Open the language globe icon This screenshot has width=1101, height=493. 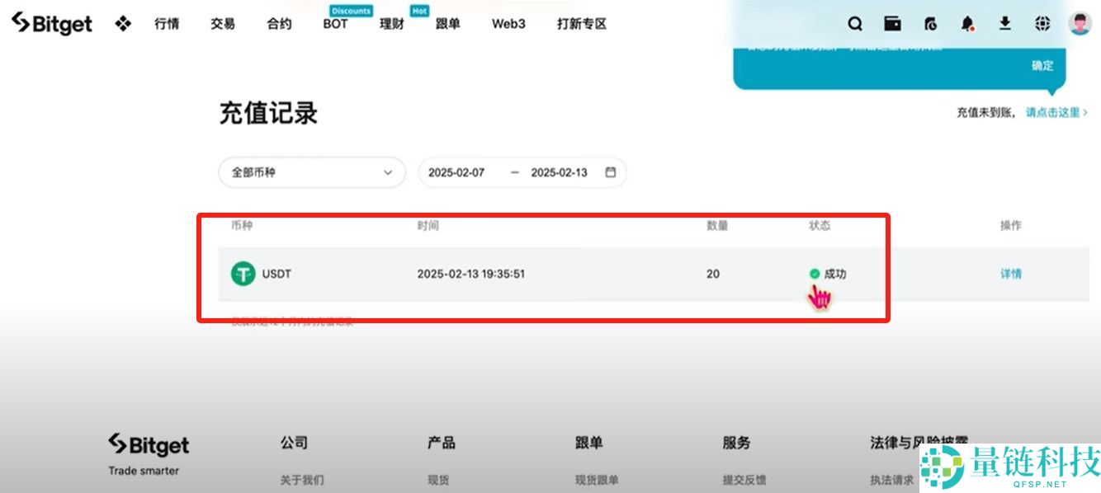(x=1042, y=24)
